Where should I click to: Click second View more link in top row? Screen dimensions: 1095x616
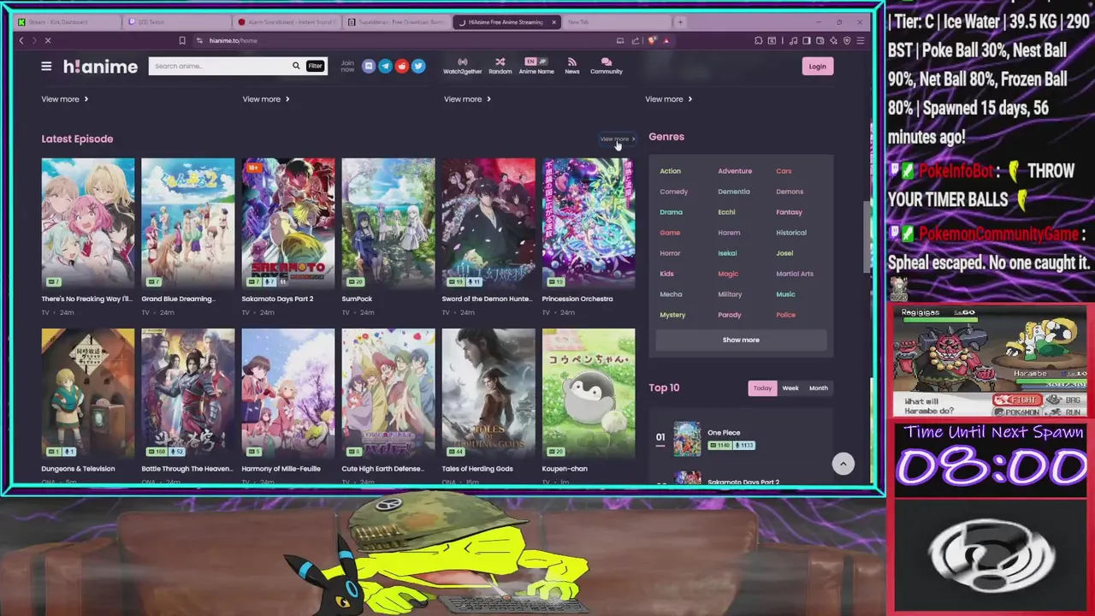point(266,99)
